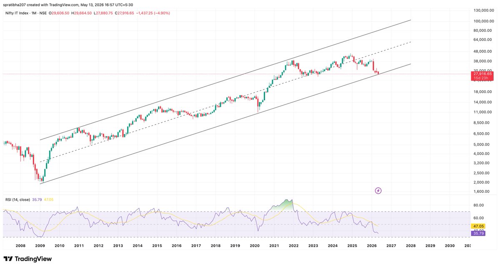Click the 11,000.00 price axis level
The height and width of the screenshot is (268, 500).
coord(483,112)
